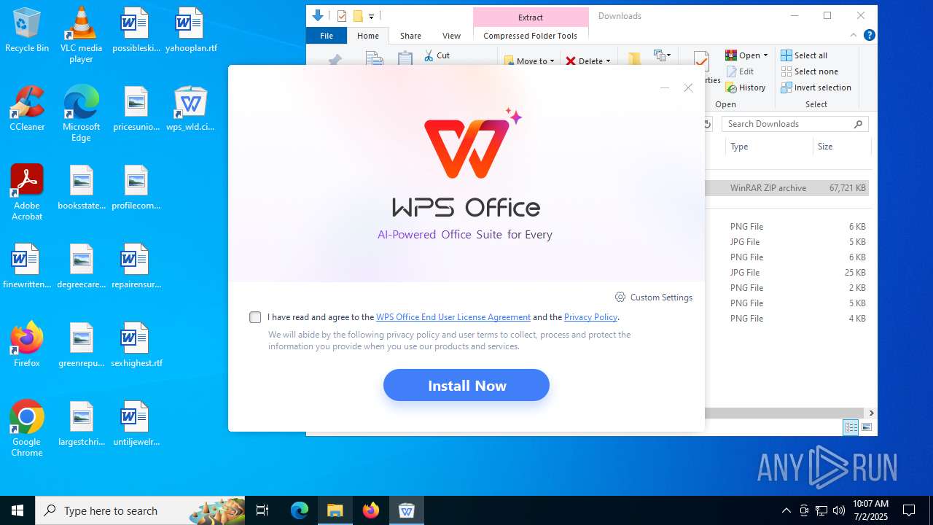933x525 pixels.
Task: Select the WinRAR ZIP archive row
Action: click(x=787, y=188)
